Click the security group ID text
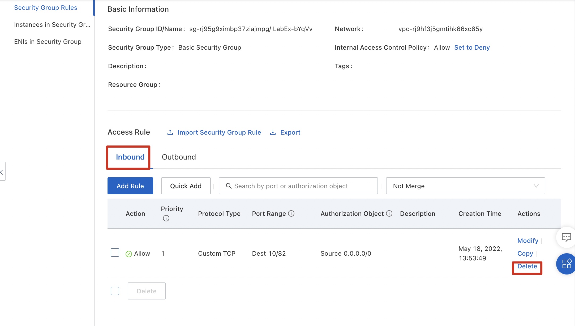 coord(251,29)
